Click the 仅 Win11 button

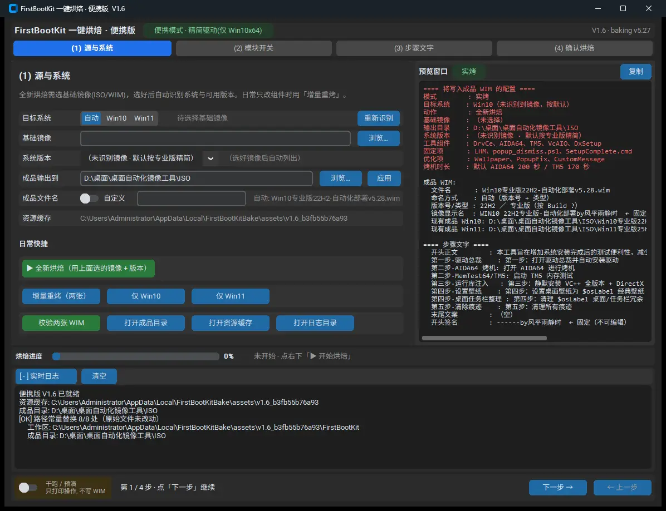(230, 296)
